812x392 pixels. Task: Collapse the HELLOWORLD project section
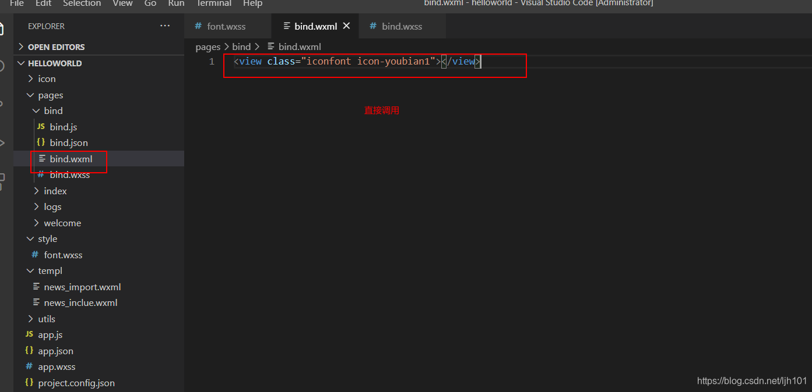tap(99, 63)
